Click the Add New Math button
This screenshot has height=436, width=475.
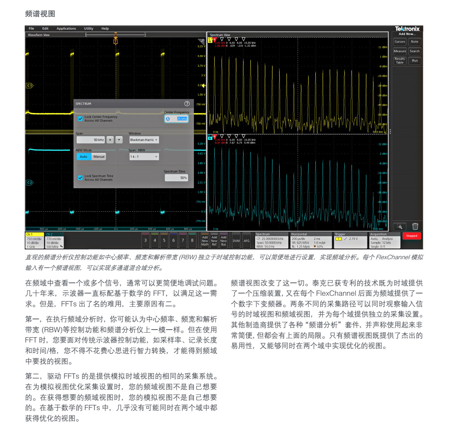205,241
